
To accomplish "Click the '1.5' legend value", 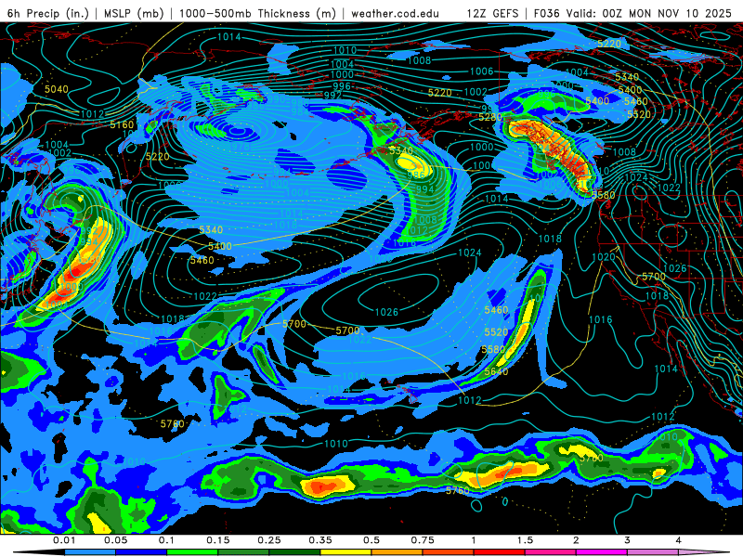I will [525, 540].
